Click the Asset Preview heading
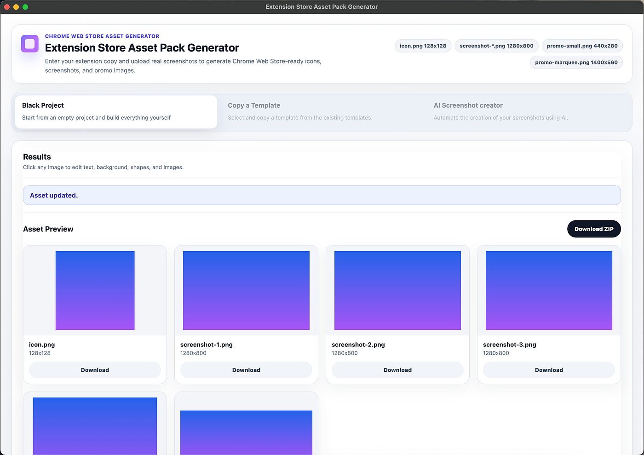The height and width of the screenshot is (455, 644). 48,229
